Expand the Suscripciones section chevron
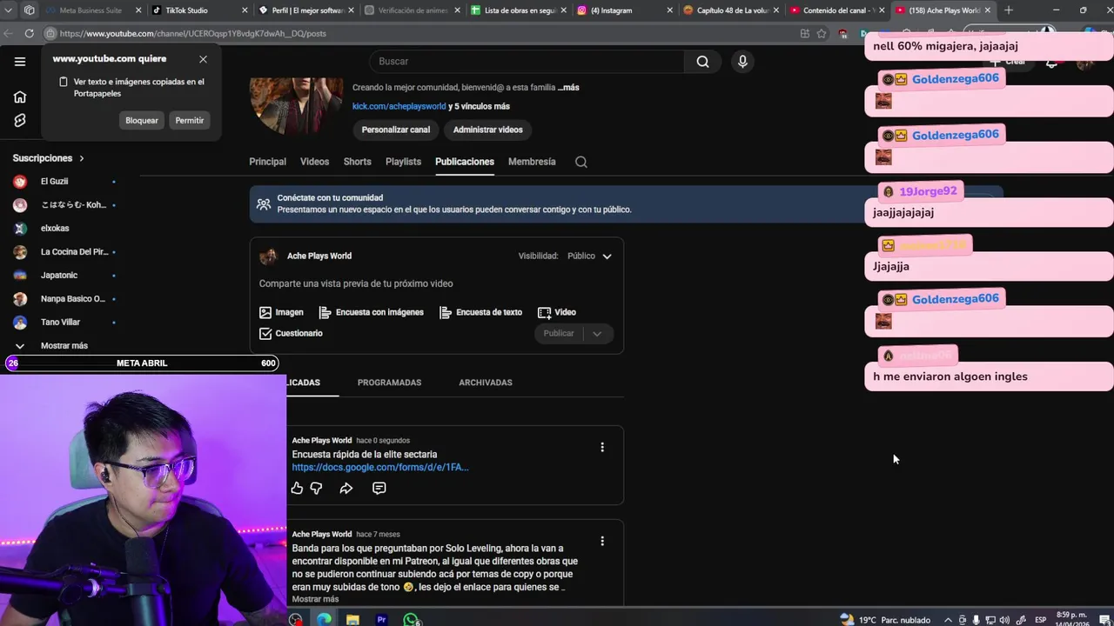 click(82, 158)
